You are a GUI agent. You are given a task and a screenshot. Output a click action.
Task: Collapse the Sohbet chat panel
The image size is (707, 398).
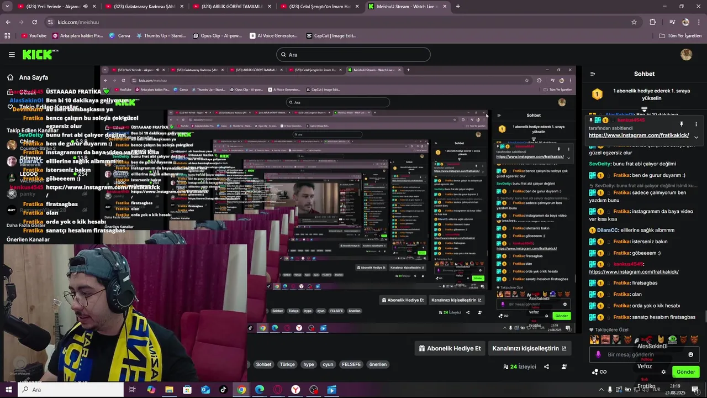point(593,74)
